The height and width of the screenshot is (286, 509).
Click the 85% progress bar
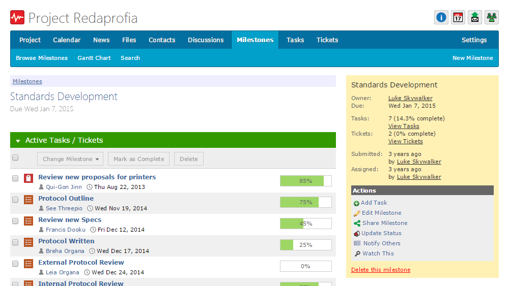[306, 181]
